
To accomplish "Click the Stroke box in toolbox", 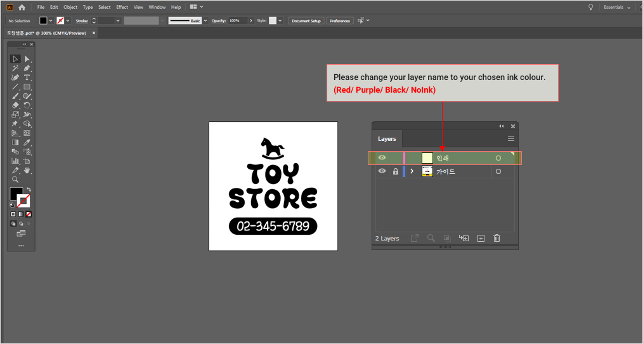I will pyautogui.click(x=24, y=201).
